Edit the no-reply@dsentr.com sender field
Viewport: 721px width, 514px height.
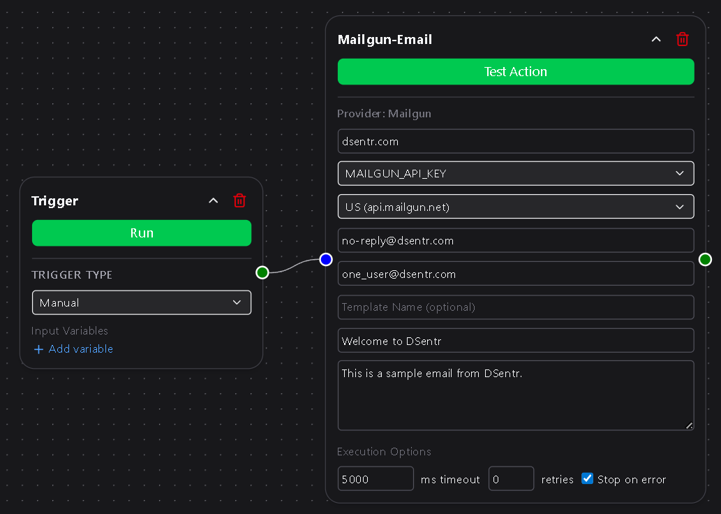516,241
